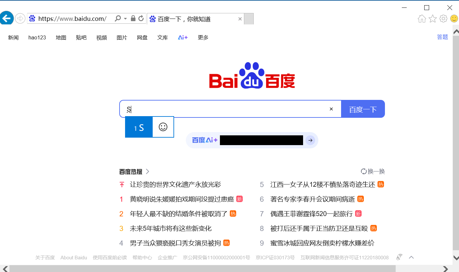459x272 pixels.
Task: Click the Home icon in browser toolbar
Action: point(422,19)
